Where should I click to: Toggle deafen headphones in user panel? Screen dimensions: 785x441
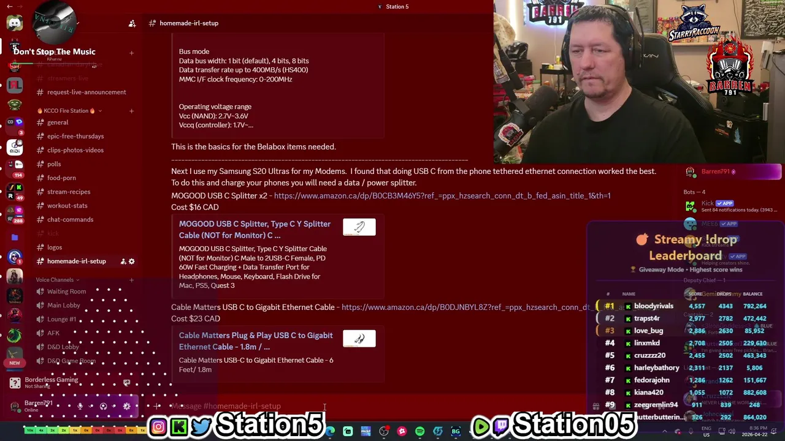[103, 406]
